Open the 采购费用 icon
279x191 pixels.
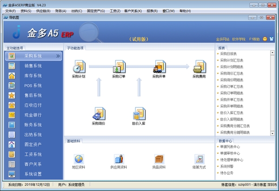199,66
